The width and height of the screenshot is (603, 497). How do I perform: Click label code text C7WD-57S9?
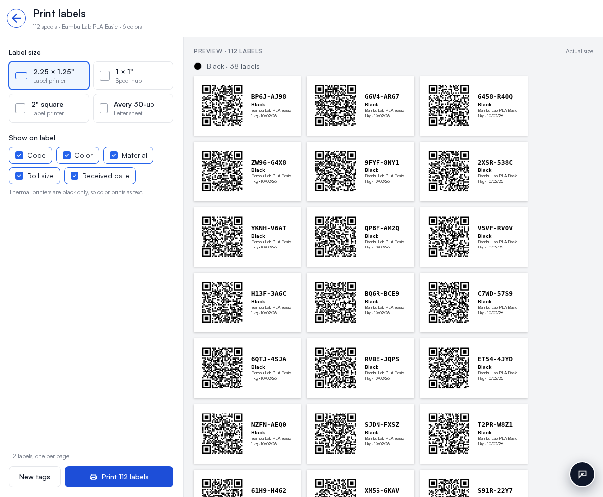coord(495,294)
